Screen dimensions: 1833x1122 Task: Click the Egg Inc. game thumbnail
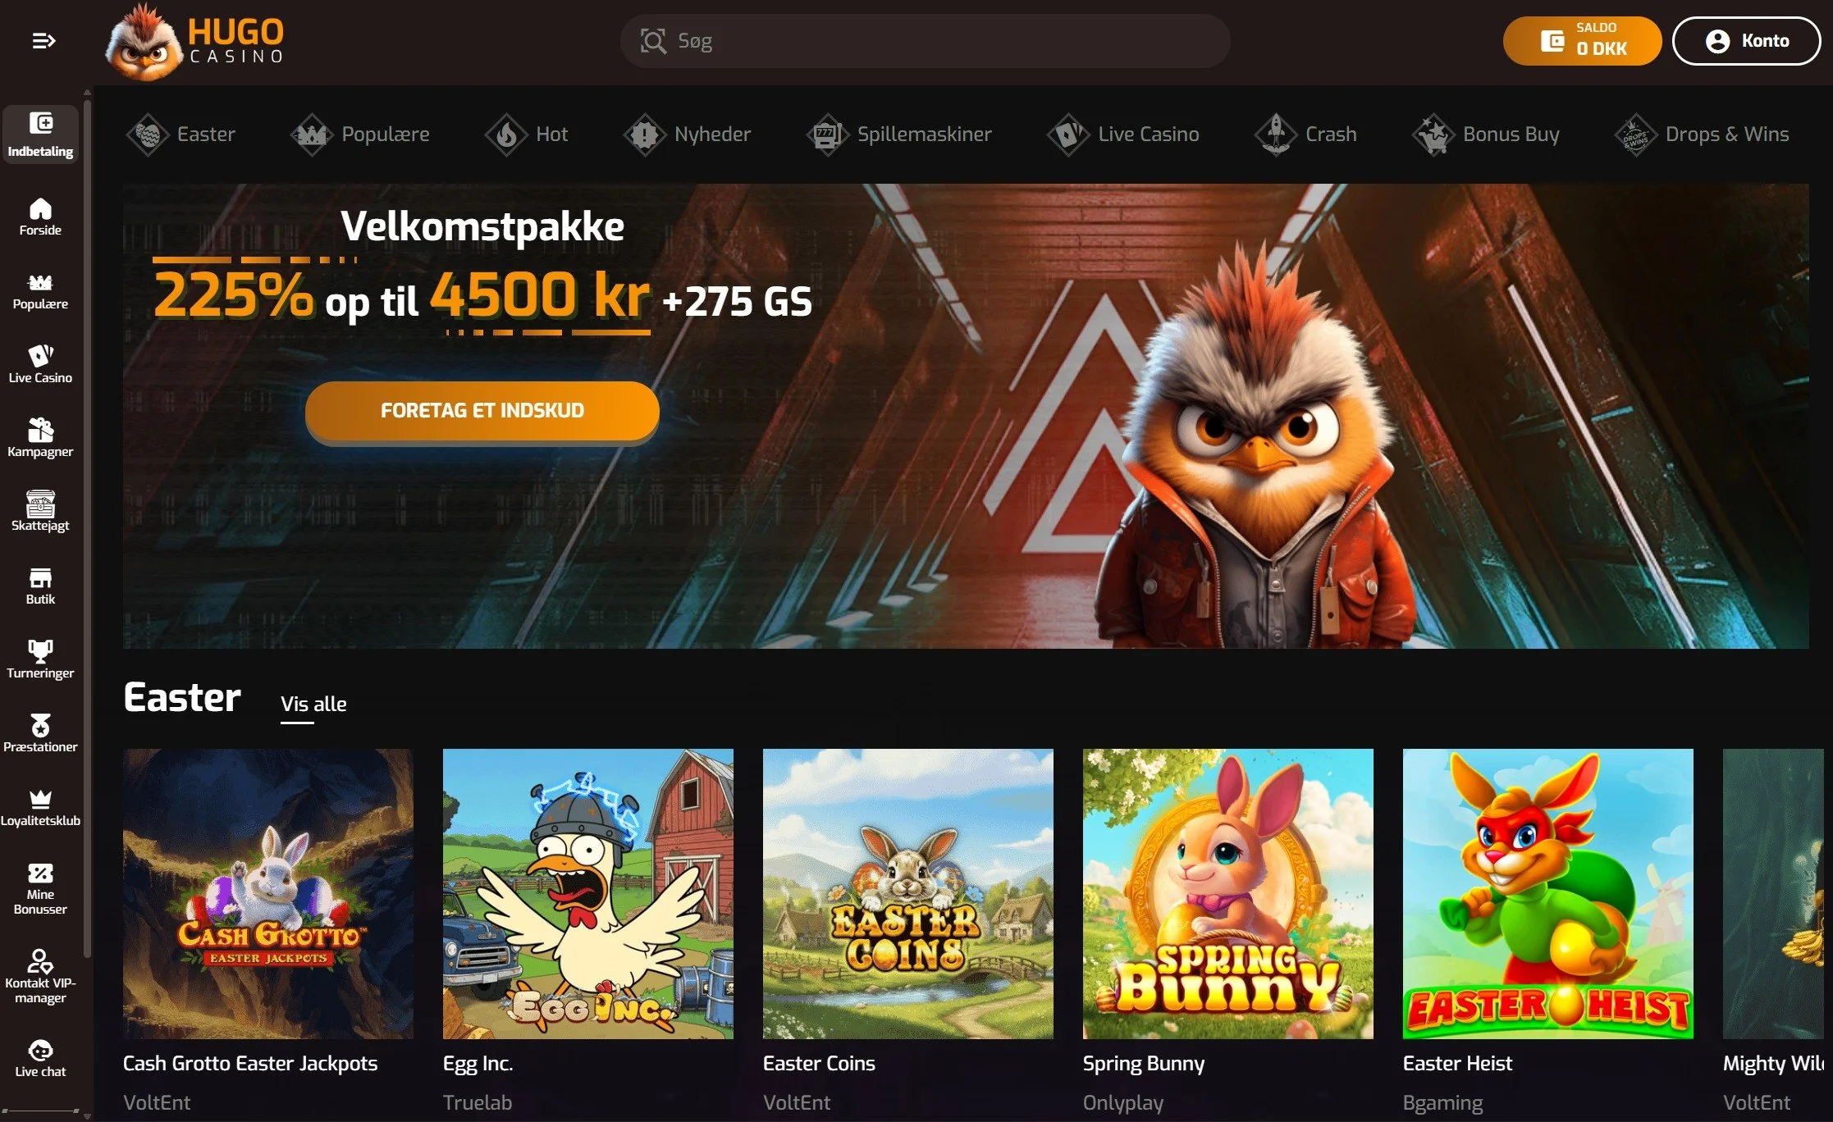(x=588, y=894)
